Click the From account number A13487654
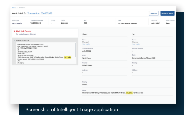The image size is (192, 120). point(88,51)
